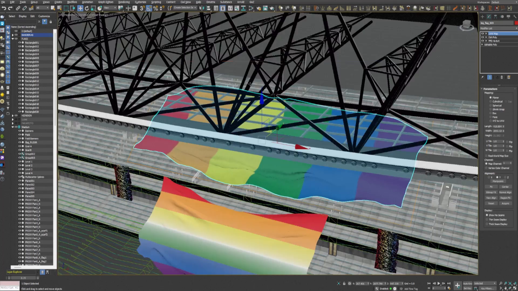Viewport: 518px width, 291px height.
Task: Click Remove modifier trash icon
Action: point(502,77)
